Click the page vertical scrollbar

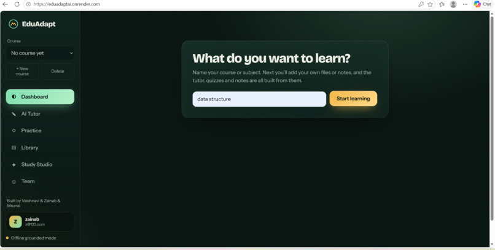click(x=492, y=118)
